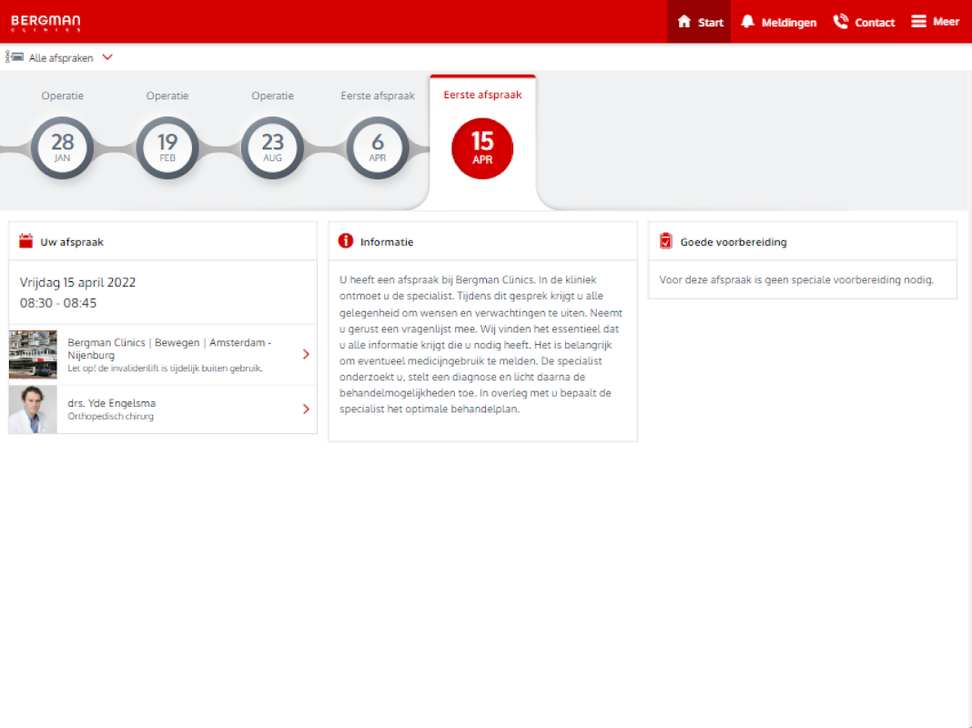
Task: Go to the Start menu item
Action: (x=699, y=22)
